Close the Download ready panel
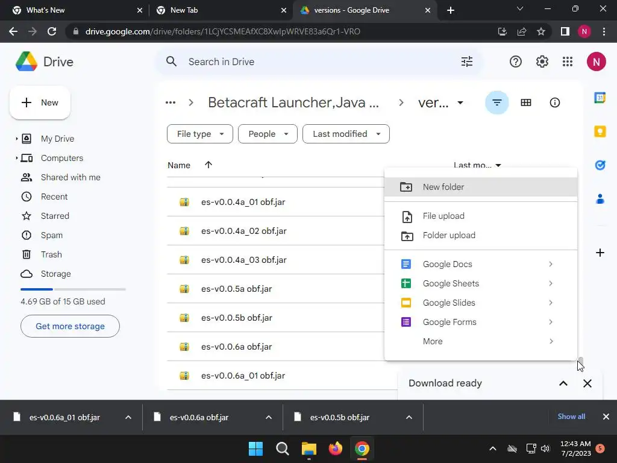 (587, 383)
